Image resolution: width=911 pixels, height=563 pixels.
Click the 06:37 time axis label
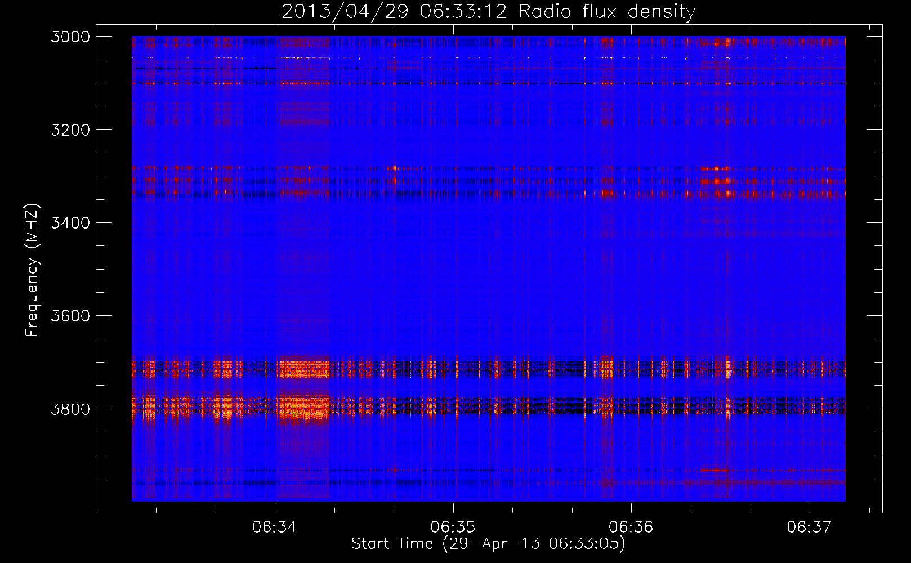809,528
